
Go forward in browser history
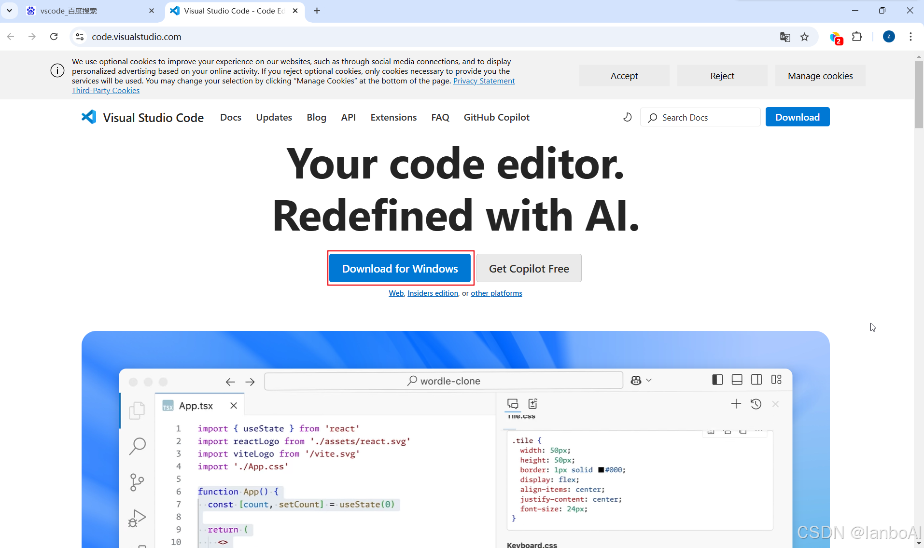[32, 37]
